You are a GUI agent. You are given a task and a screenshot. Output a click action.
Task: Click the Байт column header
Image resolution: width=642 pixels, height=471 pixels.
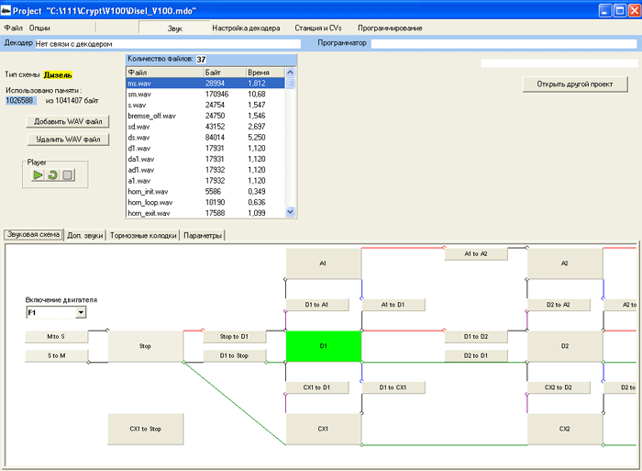coord(225,73)
